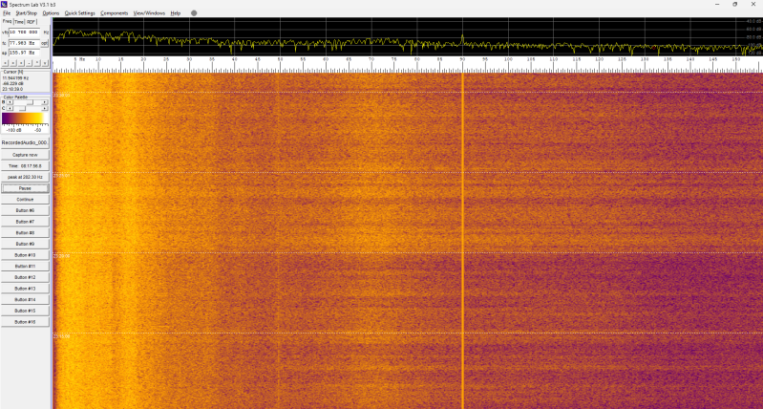Click the up-arrow frequency range button
The image size is (763, 409).
pos(37,63)
